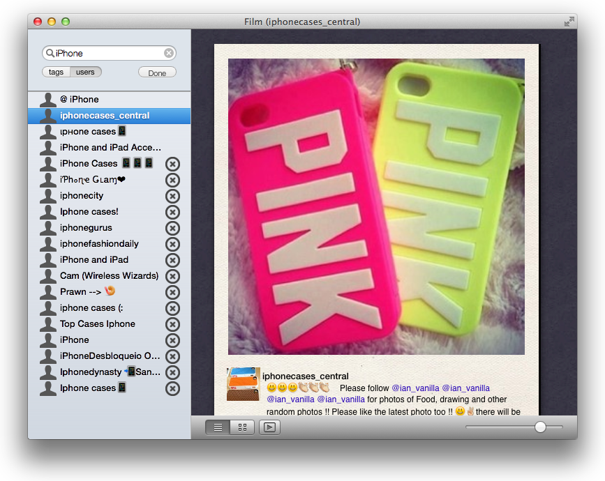
Task: Click the search magnifier icon
Action: tap(50, 53)
